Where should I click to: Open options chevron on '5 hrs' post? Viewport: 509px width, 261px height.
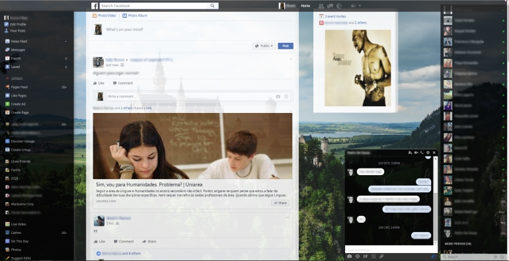pyautogui.click(x=288, y=217)
